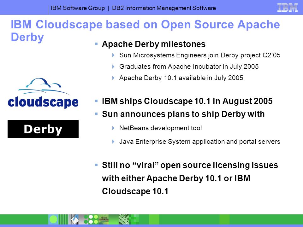
Task: Click square bullet beside 'Apache Derby milestones'
Action: [x=97, y=44]
